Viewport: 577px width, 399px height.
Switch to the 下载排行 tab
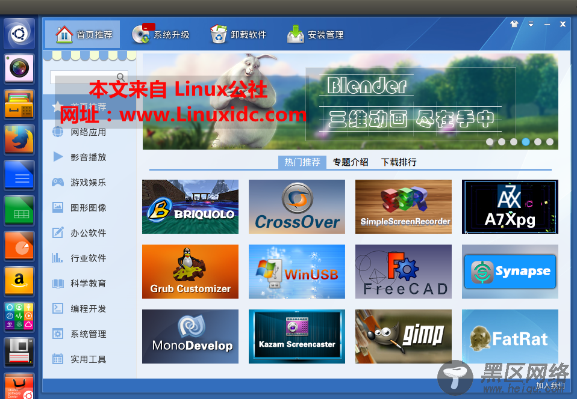point(399,162)
